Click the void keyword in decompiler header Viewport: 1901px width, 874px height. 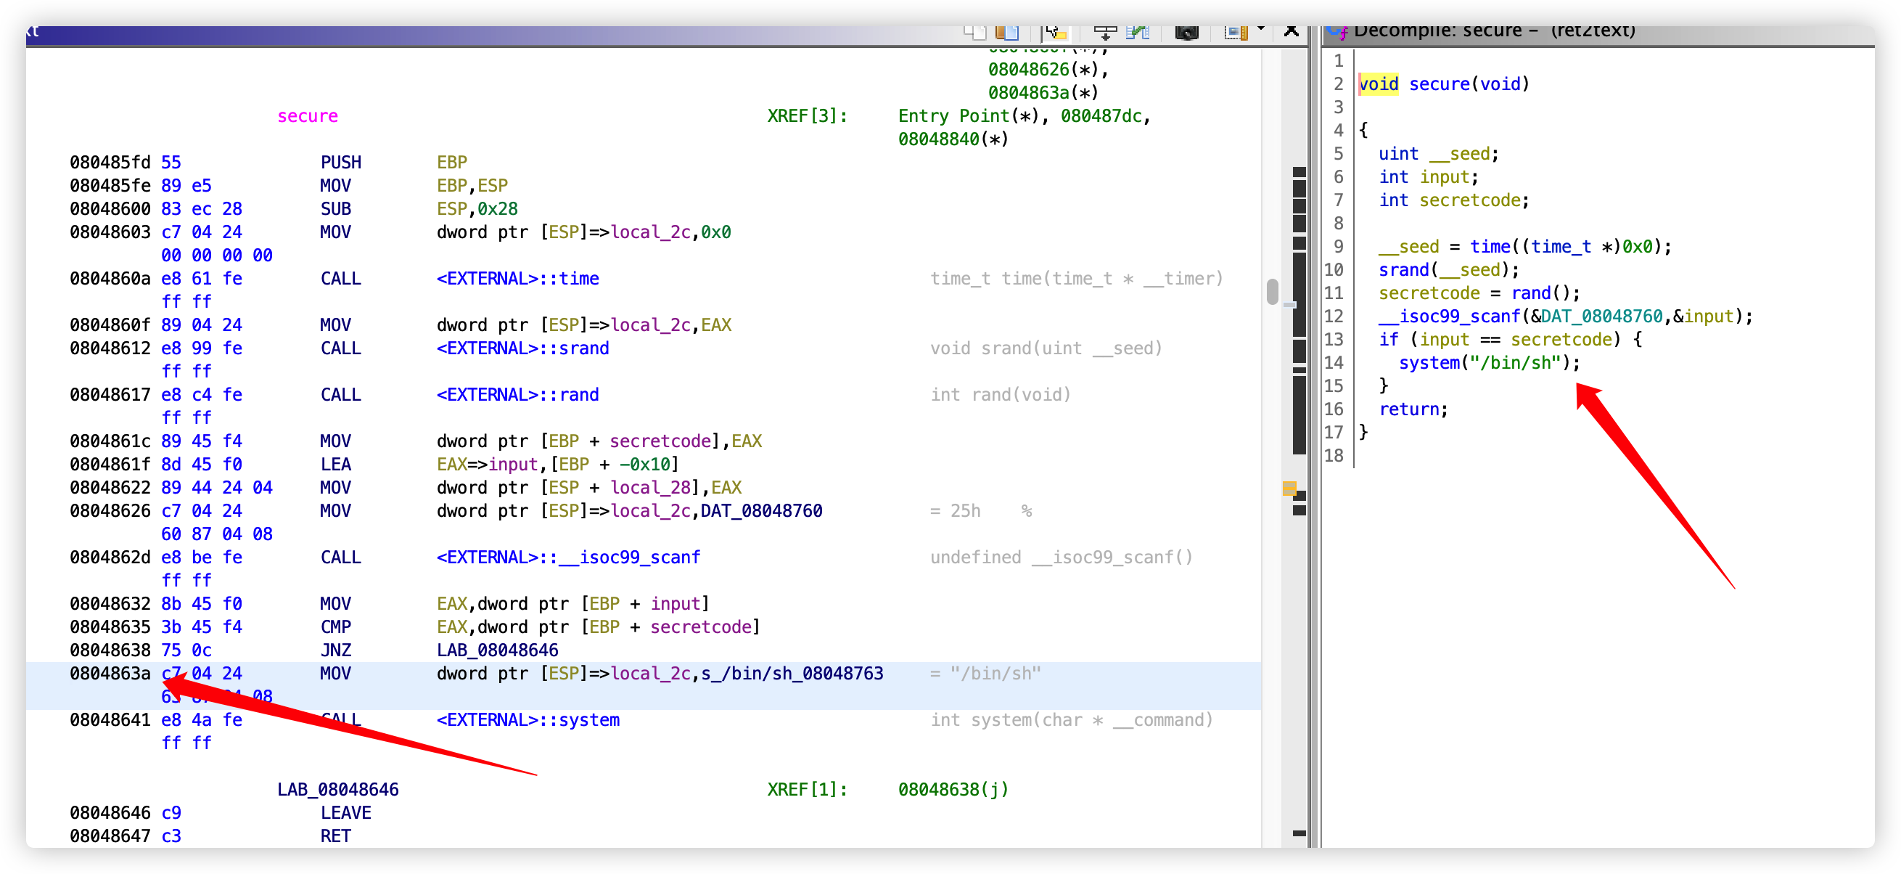point(1378,84)
